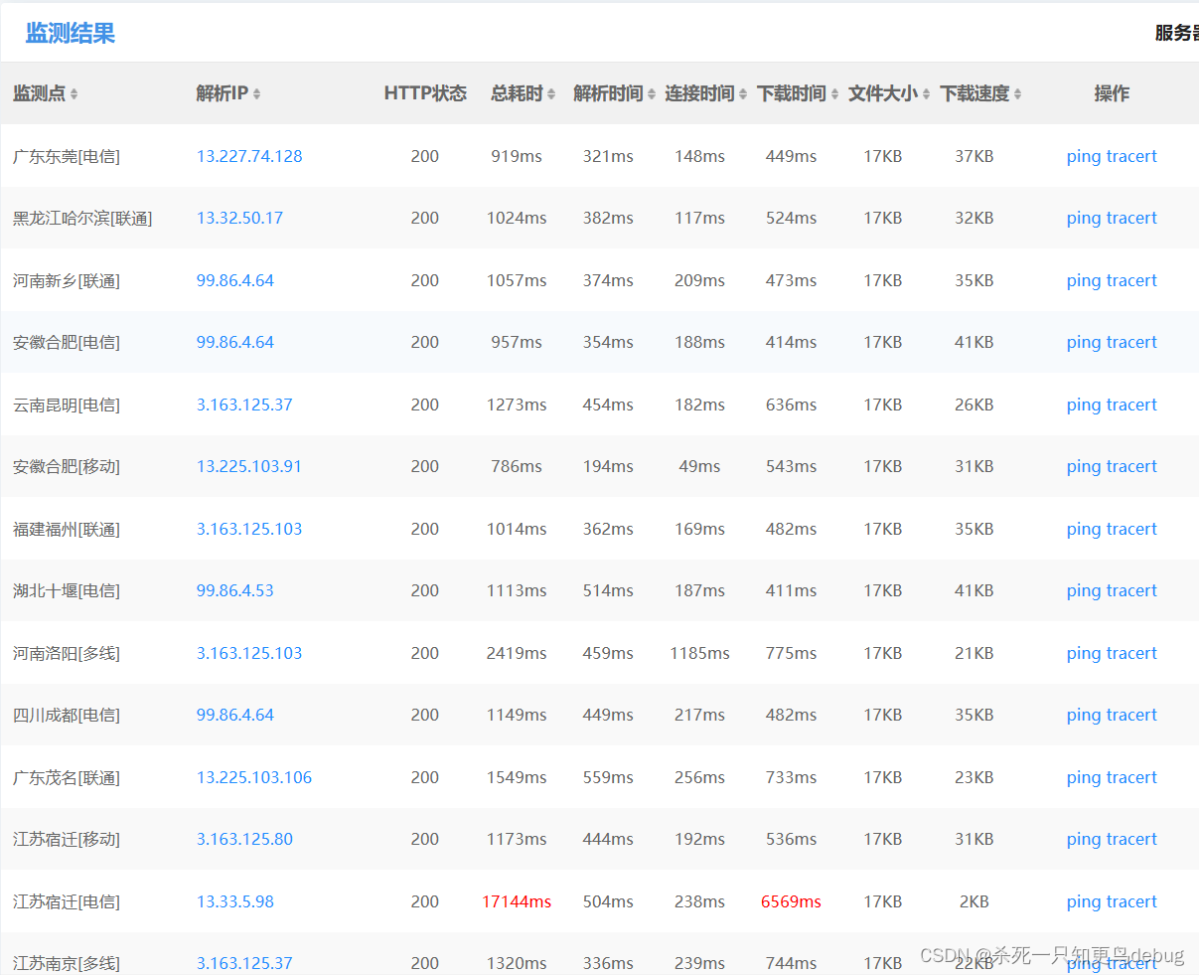Run ping for 江苏宿迁[移动]
The image size is (1199, 975).
click(1084, 840)
